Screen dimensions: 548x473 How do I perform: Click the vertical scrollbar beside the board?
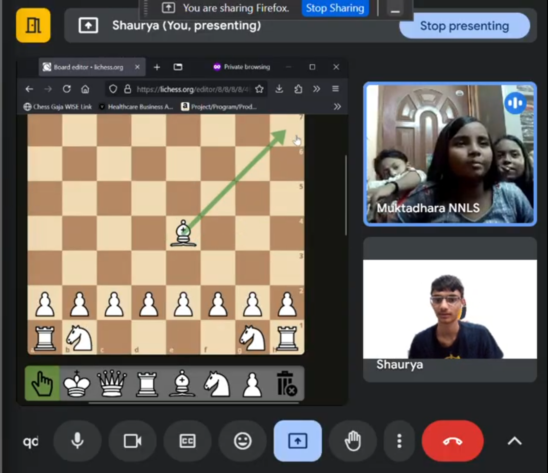click(346, 196)
